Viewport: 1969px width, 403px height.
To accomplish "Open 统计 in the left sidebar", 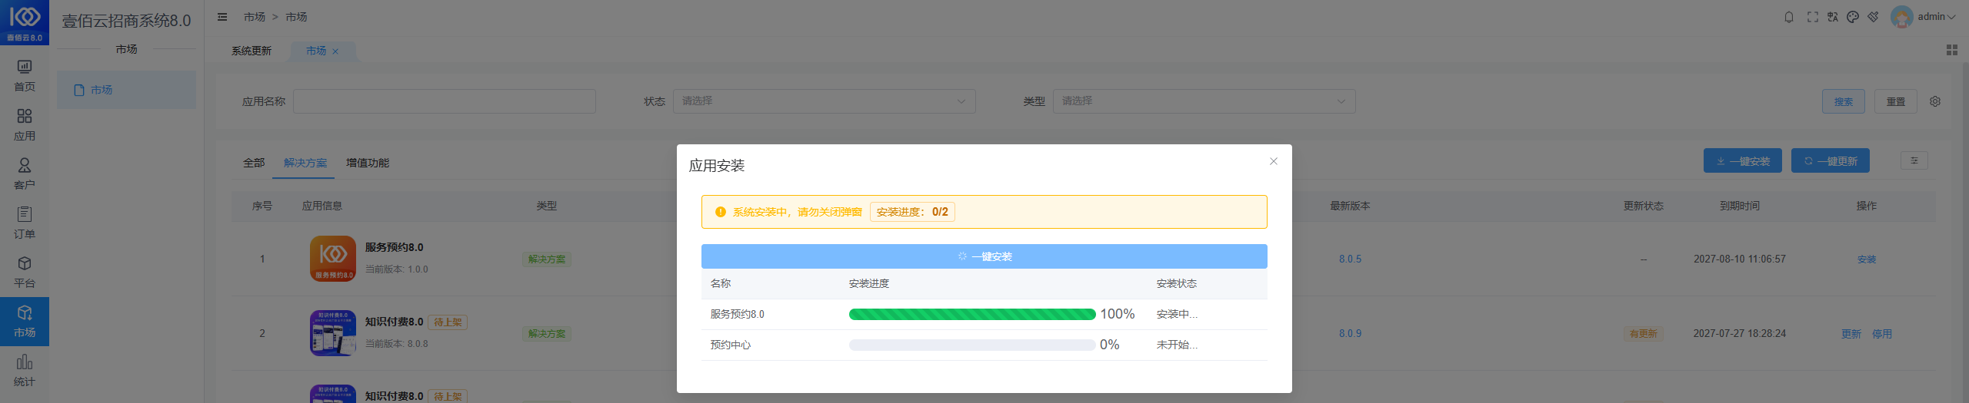I will tap(25, 371).
